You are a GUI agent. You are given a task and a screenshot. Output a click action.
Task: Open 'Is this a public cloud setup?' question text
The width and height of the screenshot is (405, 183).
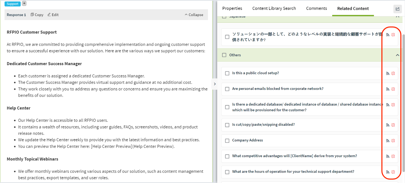255,73
